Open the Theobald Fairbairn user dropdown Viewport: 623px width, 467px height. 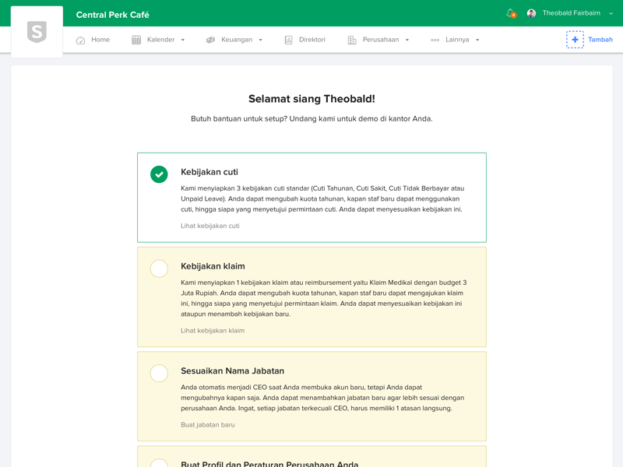point(611,13)
